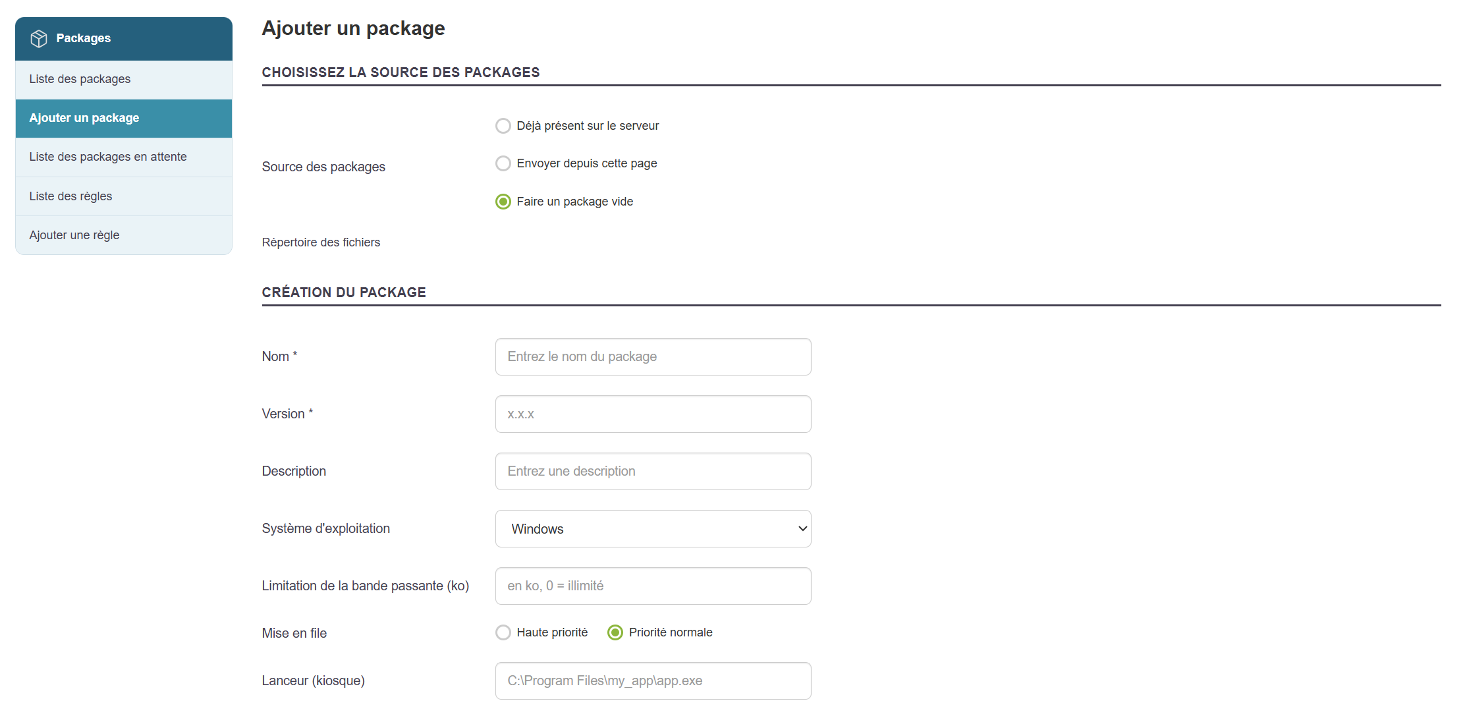1467x726 pixels.
Task: Click the Packages box icon
Action: (39, 39)
